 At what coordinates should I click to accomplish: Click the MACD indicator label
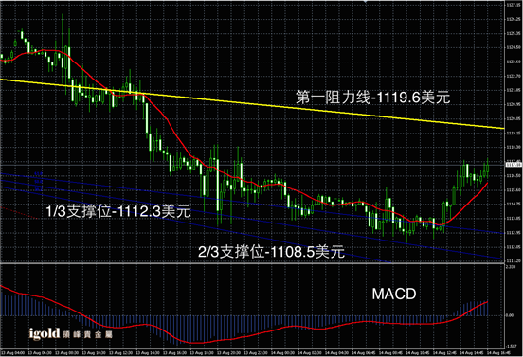[394, 294]
